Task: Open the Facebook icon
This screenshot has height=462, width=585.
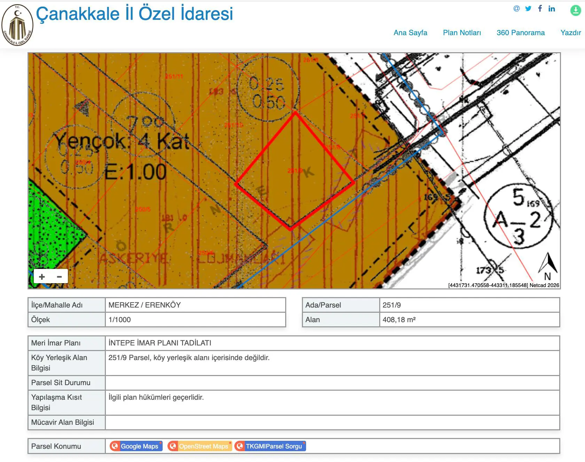Action: point(540,8)
